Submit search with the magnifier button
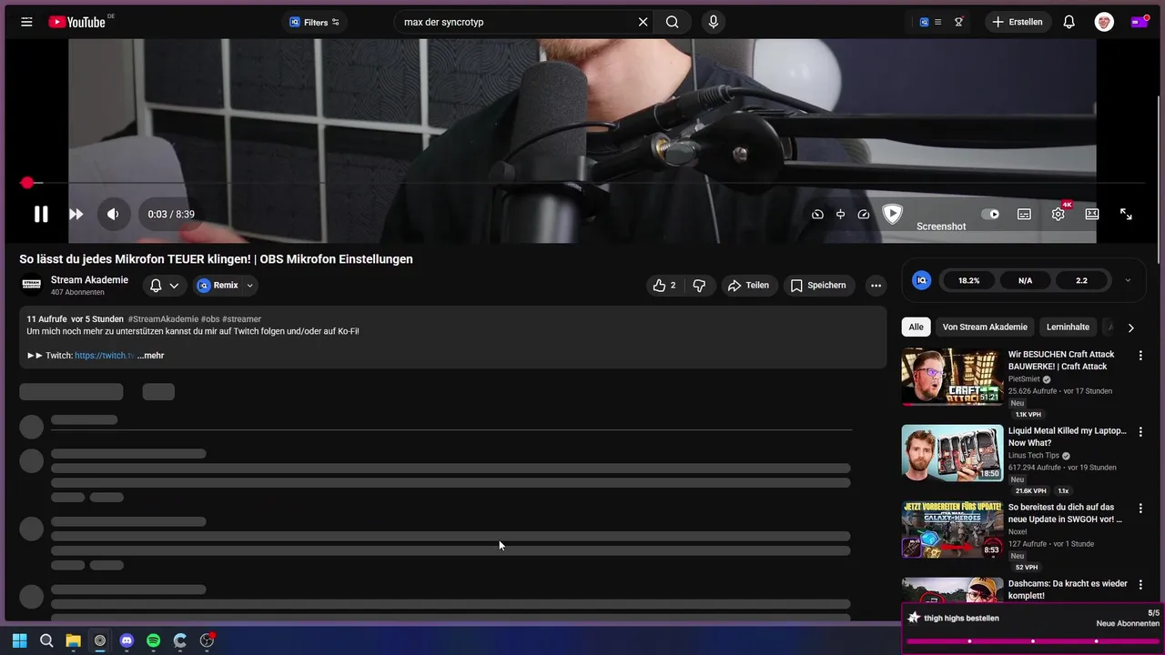The height and width of the screenshot is (655, 1165). click(673, 22)
